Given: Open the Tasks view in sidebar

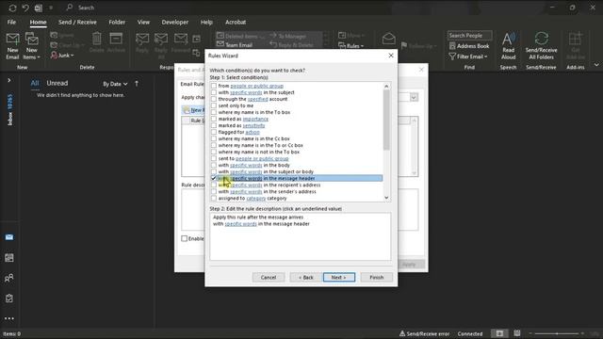Looking at the screenshot, I should 9,299.
